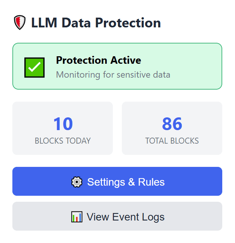Click the number 86 total count
The height and width of the screenshot is (243, 235).
click(x=172, y=124)
